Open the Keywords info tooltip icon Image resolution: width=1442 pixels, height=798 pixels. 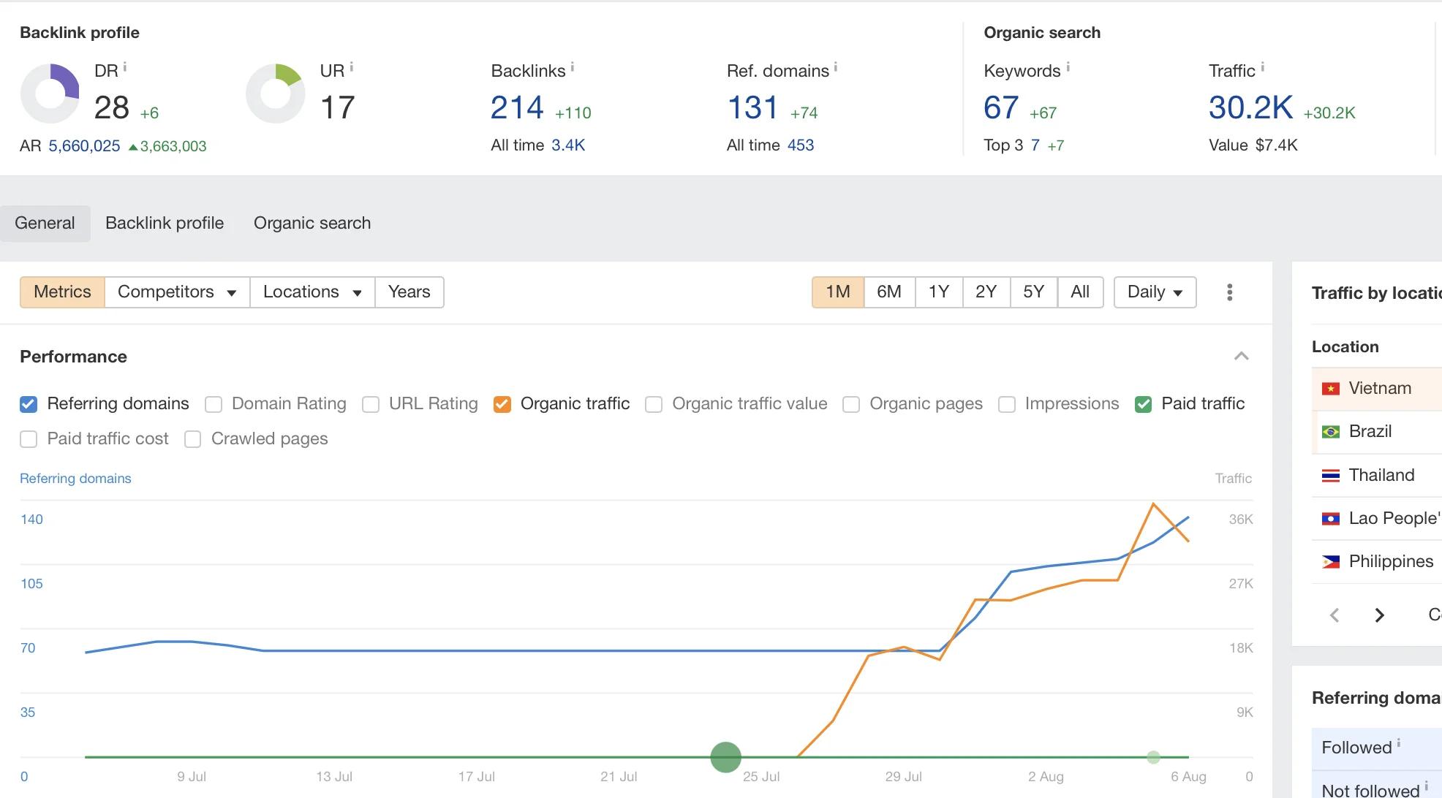tap(1068, 67)
